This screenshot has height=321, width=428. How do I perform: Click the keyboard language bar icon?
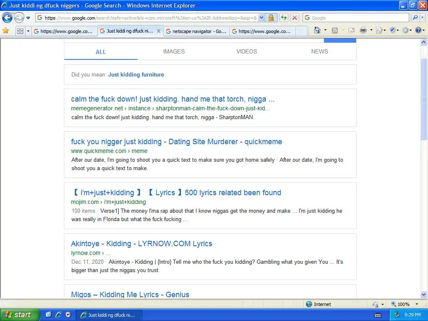pyautogui.click(x=378, y=315)
